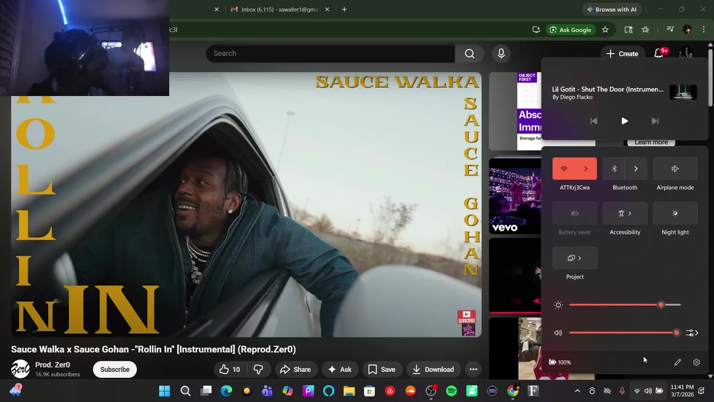Click the Ask button under video
The height and width of the screenshot is (402, 714).
[339, 370]
